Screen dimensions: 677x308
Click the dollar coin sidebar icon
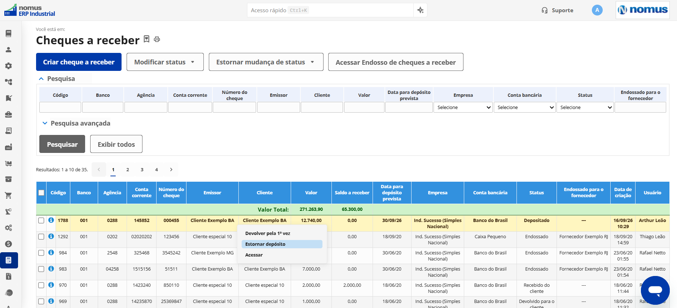coord(9,244)
